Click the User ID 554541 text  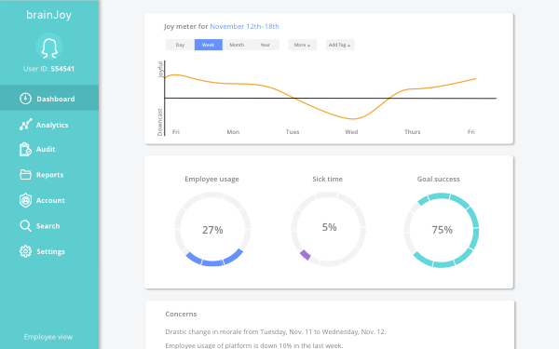click(48, 69)
